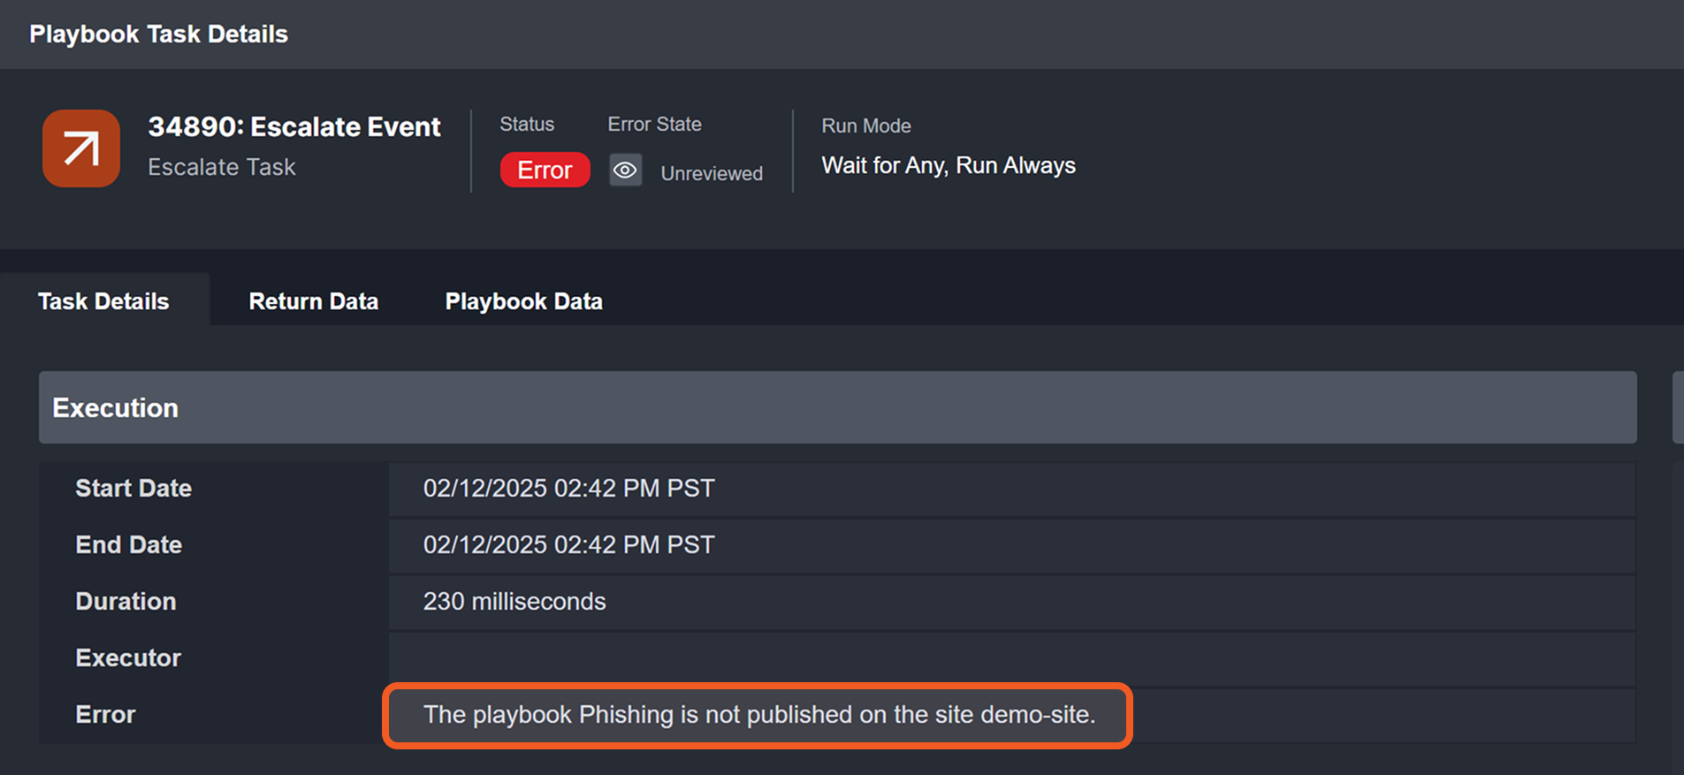Click the 34890: Escalate Event heading
This screenshot has width=1684, height=775.
click(x=294, y=127)
